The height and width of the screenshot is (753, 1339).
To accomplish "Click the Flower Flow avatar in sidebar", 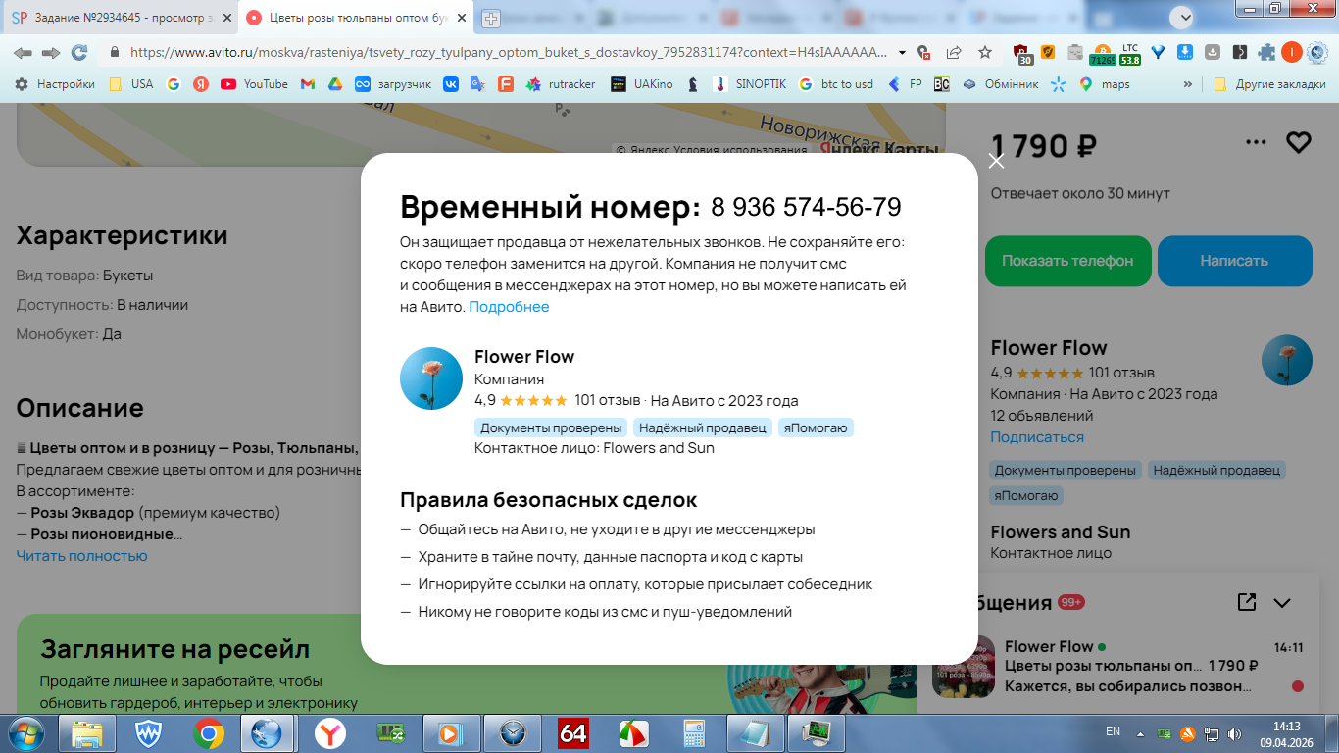I will point(1287,360).
